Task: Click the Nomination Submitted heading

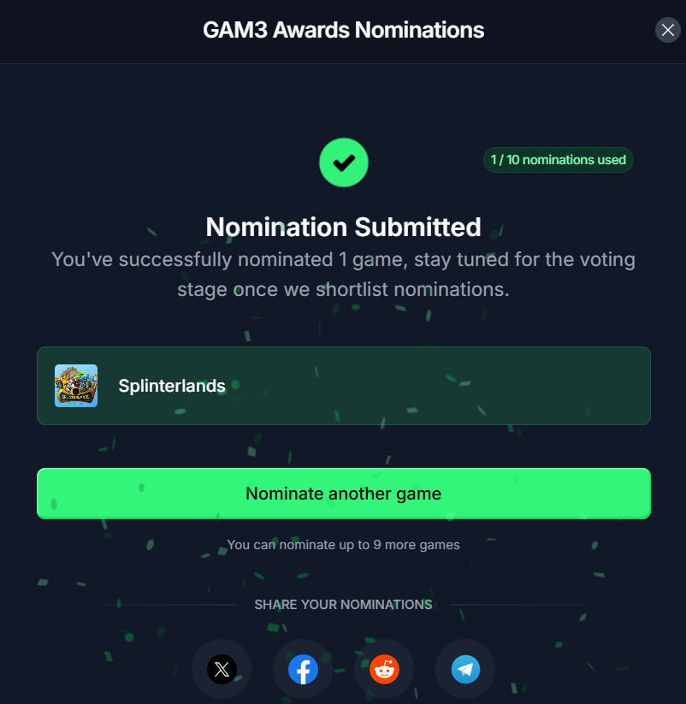Action: coord(343,227)
